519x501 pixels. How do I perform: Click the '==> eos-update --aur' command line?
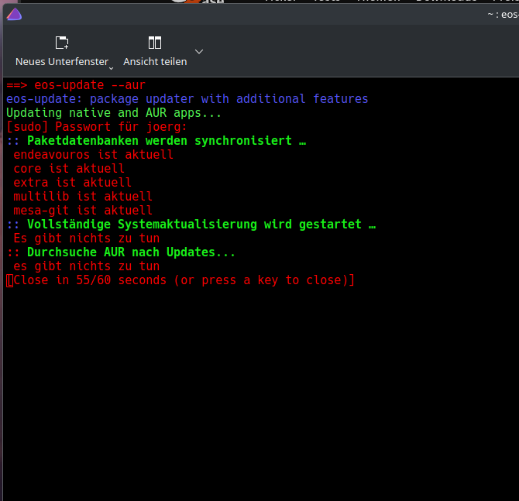coord(76,85)
